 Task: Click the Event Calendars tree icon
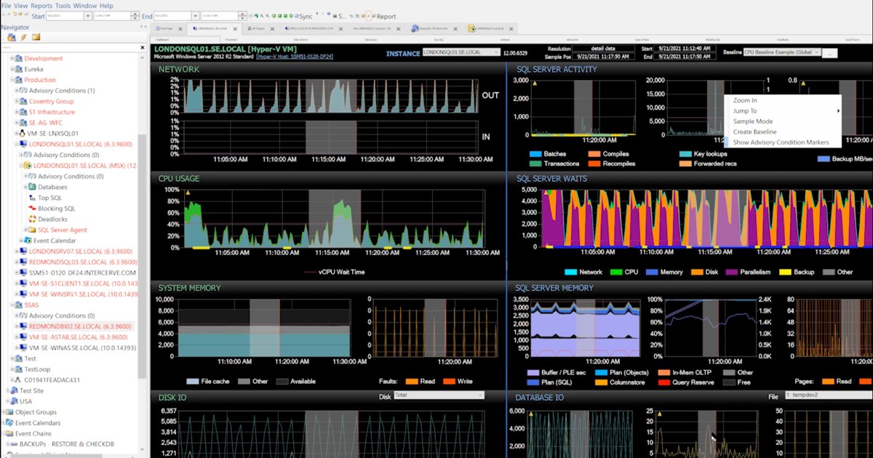point(9,422)
